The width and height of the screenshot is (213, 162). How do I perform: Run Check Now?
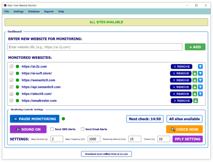tap(184, 129)
